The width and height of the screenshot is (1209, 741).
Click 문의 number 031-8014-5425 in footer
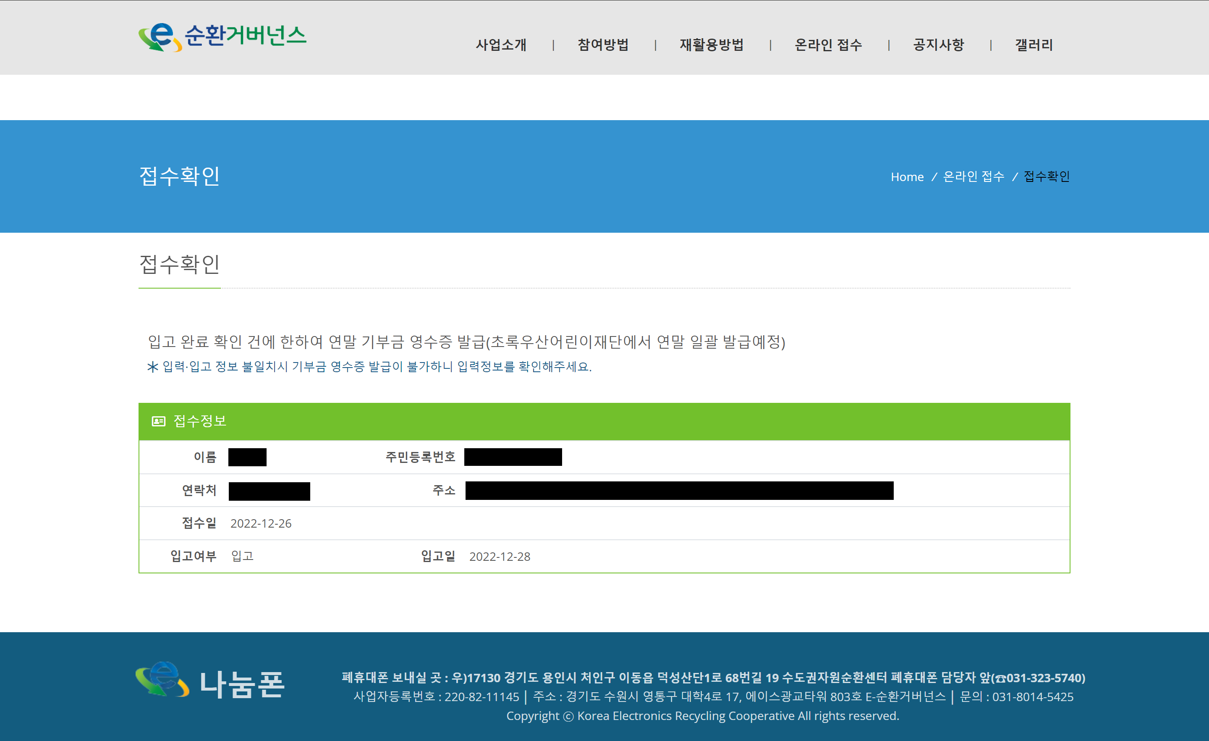click(1032, 697)
